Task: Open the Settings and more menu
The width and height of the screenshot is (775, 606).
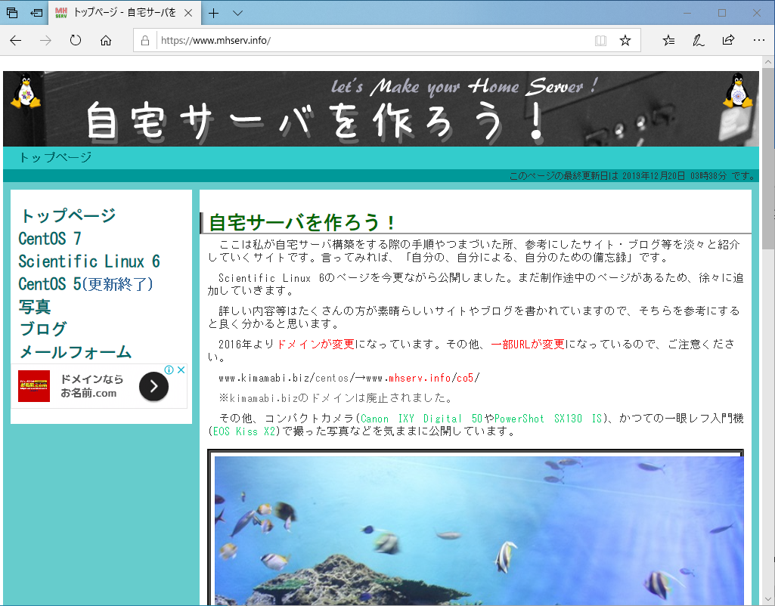Action: [759, 40]
